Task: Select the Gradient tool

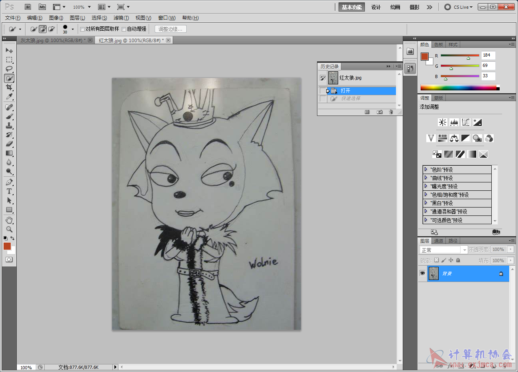Action: click(9, 153)
